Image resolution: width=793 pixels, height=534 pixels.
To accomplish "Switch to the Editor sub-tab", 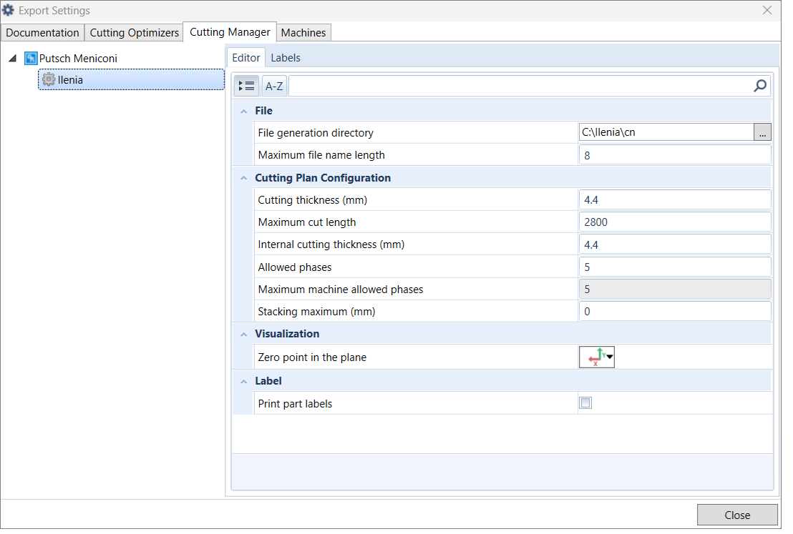I will [246, 58].
